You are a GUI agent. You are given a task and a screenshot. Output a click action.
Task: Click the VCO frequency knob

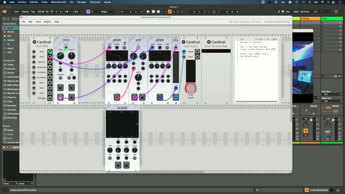pyautogui.click(x=60, y=56)
